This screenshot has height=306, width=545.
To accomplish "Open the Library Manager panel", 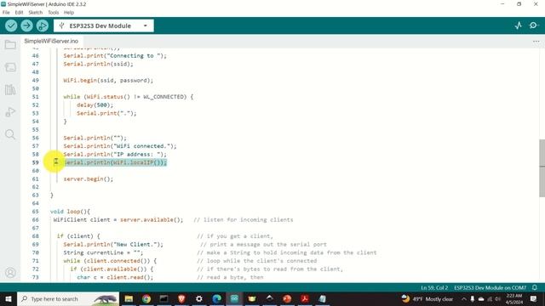I will tap(10, 90).
